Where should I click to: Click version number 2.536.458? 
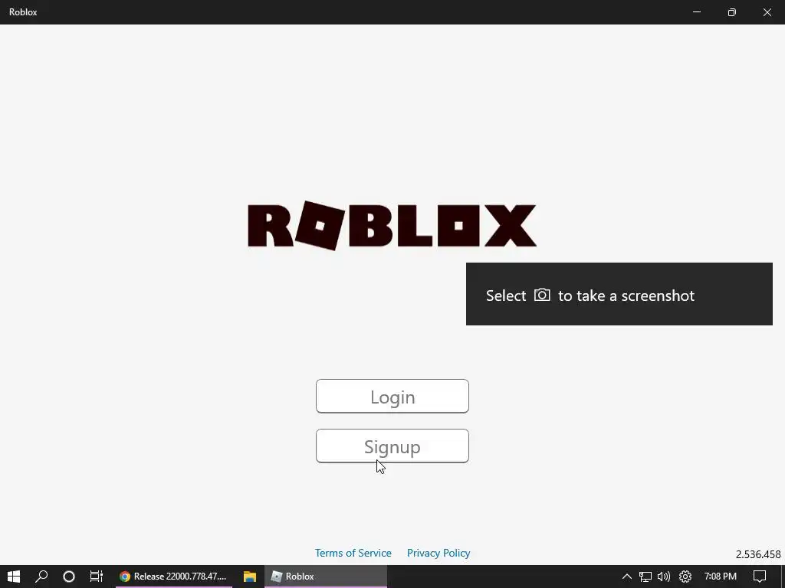(758, 554)
